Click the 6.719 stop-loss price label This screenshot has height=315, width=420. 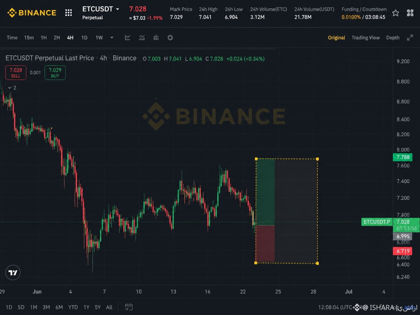point(403,251)
